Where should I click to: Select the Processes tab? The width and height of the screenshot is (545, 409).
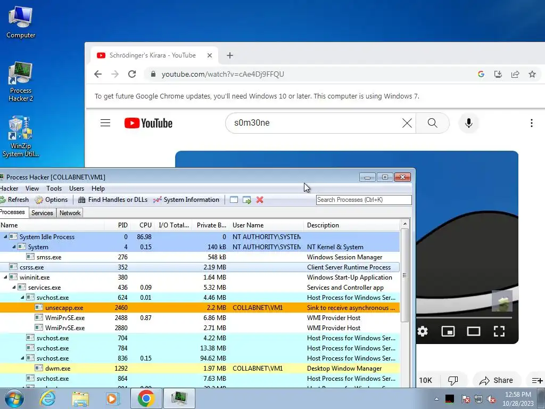(13, 212)
